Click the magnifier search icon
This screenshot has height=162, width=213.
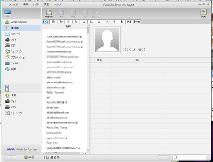coord(175,158)
